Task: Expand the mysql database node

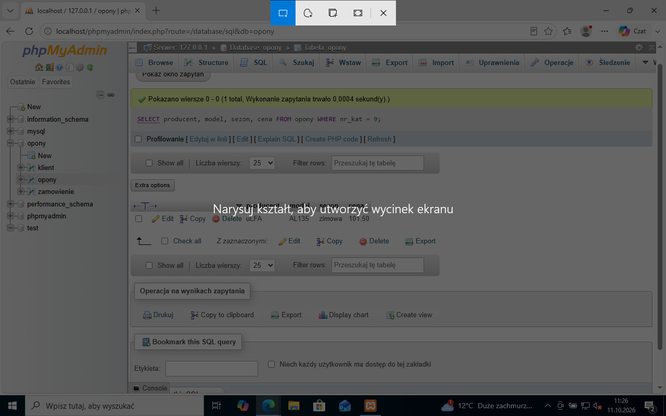Action: pos(10,131)
